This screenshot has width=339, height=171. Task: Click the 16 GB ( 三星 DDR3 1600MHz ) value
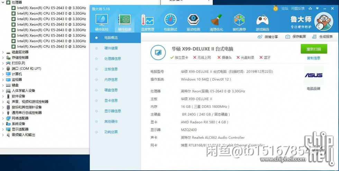tap(205, 107)
